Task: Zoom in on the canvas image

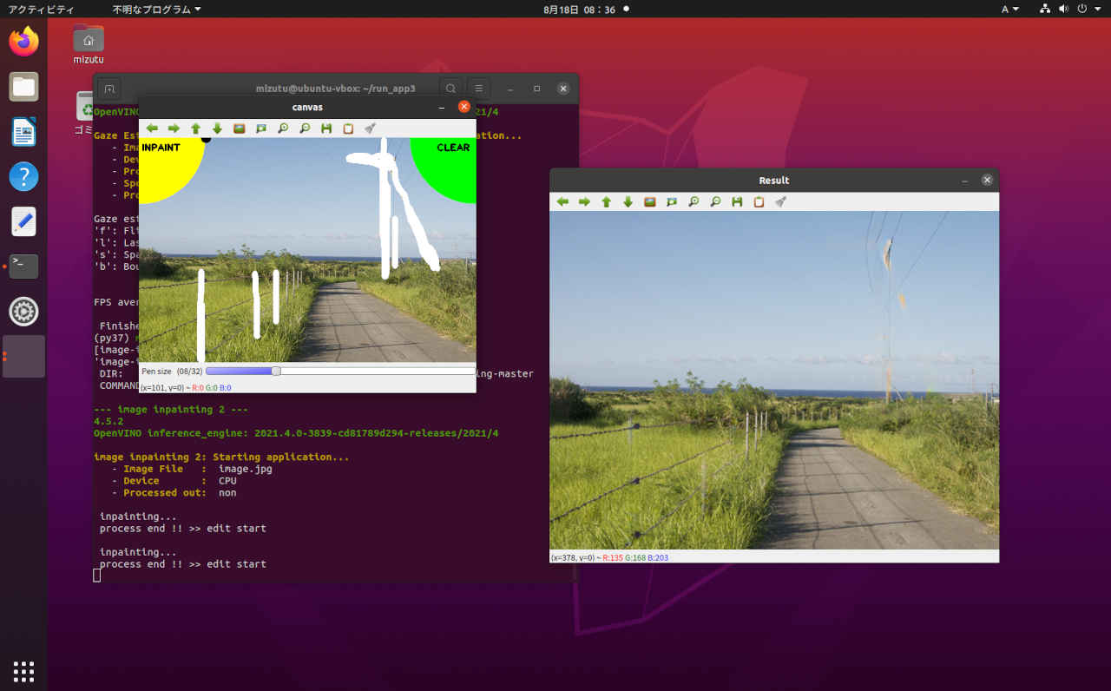Action: [281, 128]
